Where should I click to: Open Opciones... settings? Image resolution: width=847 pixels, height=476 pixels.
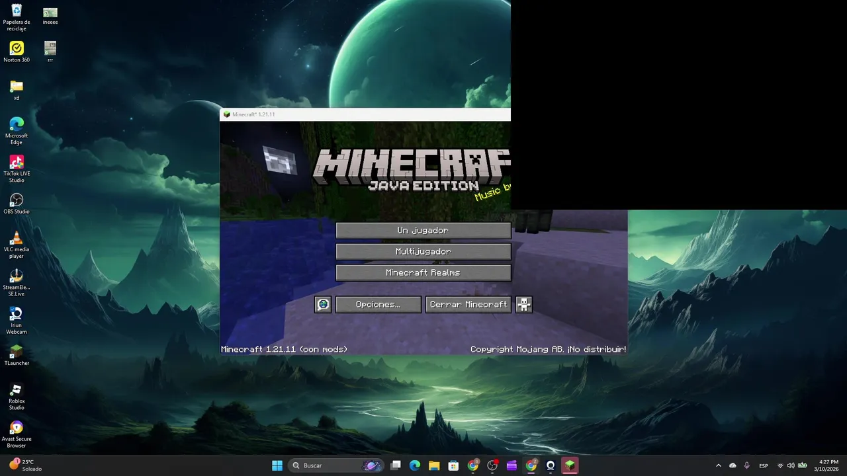(378, 304)
